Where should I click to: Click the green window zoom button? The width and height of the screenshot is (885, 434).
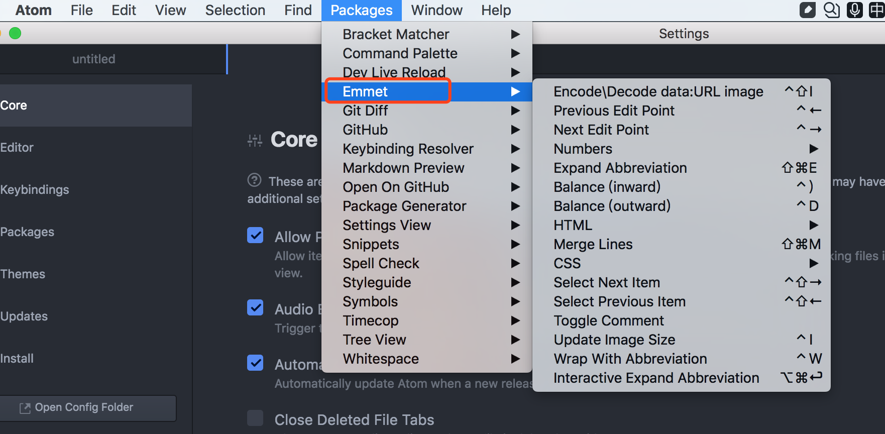[15, 34]
